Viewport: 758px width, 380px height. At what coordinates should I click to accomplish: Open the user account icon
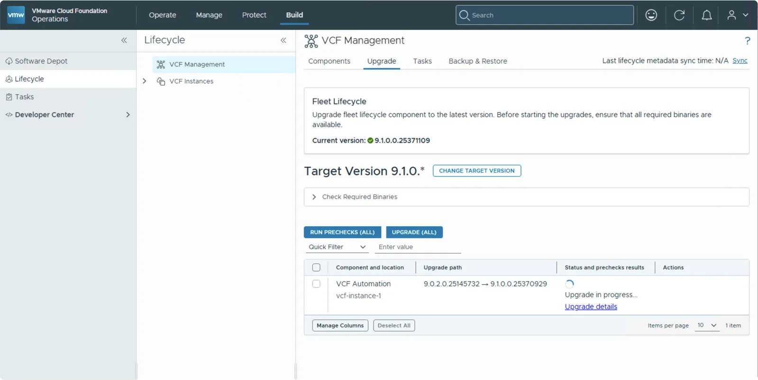point(732,15)
